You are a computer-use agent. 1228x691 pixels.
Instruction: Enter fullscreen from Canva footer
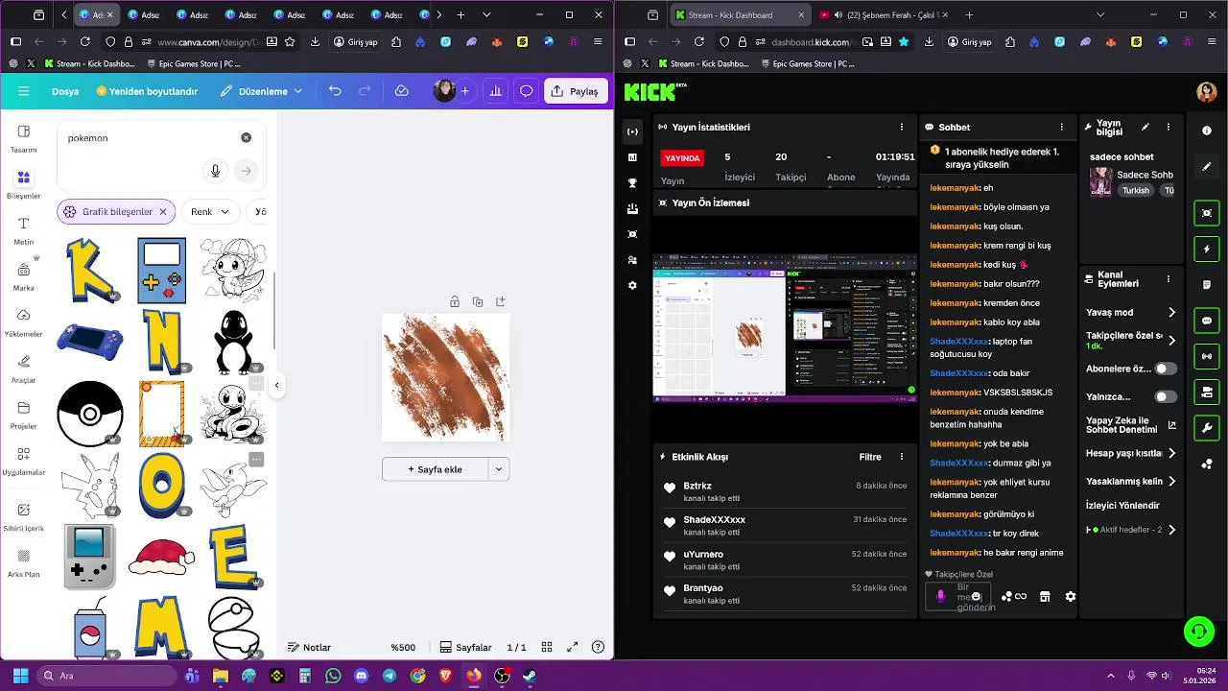573,648
